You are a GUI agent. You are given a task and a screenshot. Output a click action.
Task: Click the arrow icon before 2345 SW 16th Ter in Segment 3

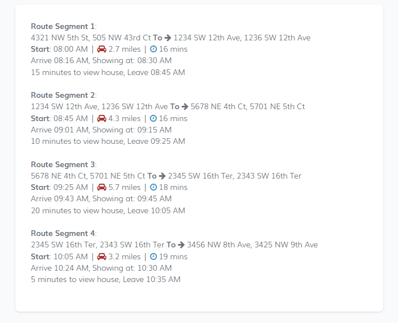162,176
